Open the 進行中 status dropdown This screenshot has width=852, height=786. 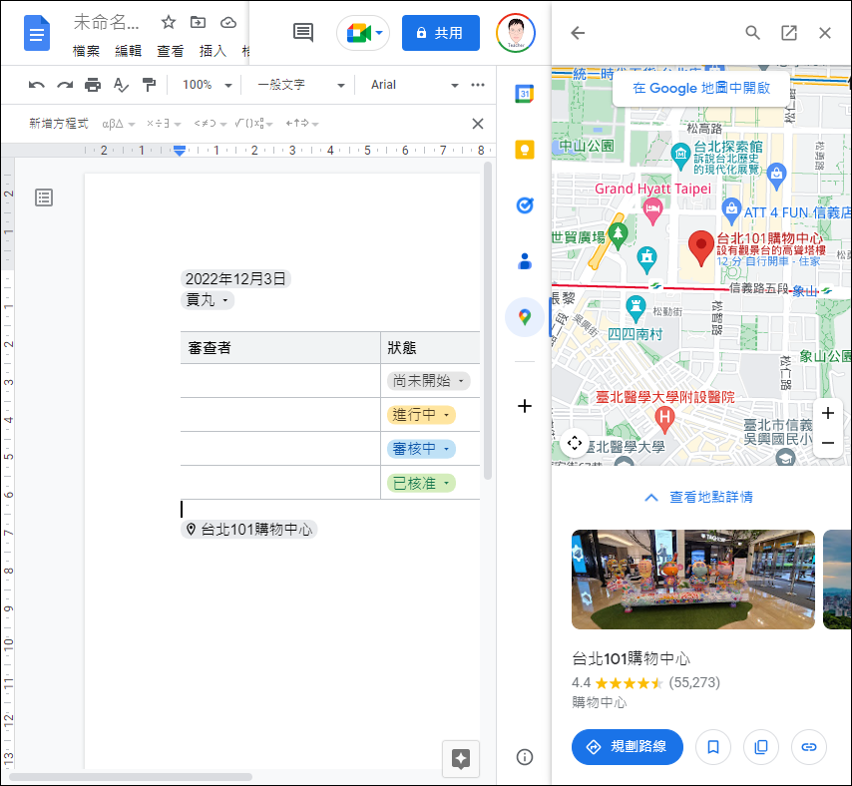(x=421, y=415)
